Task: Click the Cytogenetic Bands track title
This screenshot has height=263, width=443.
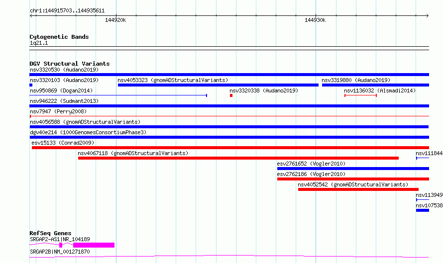Action: 59,37
